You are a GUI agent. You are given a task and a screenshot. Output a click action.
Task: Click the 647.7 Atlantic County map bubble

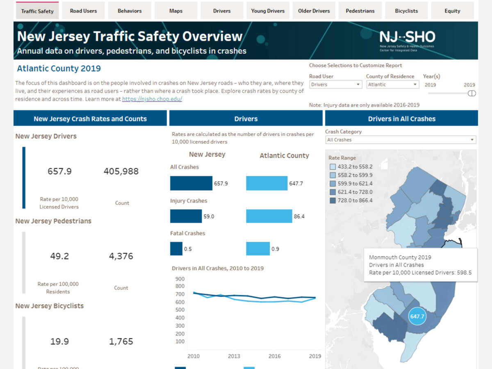(x=417, y=316)
